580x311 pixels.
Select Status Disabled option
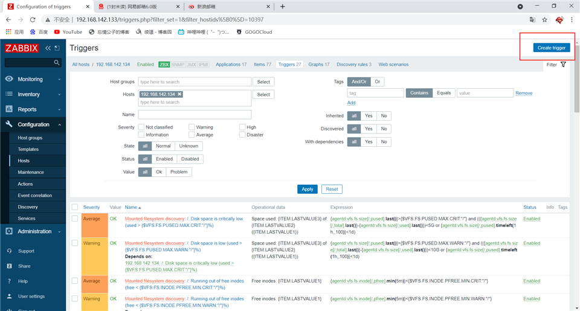[x=190, y=159]
